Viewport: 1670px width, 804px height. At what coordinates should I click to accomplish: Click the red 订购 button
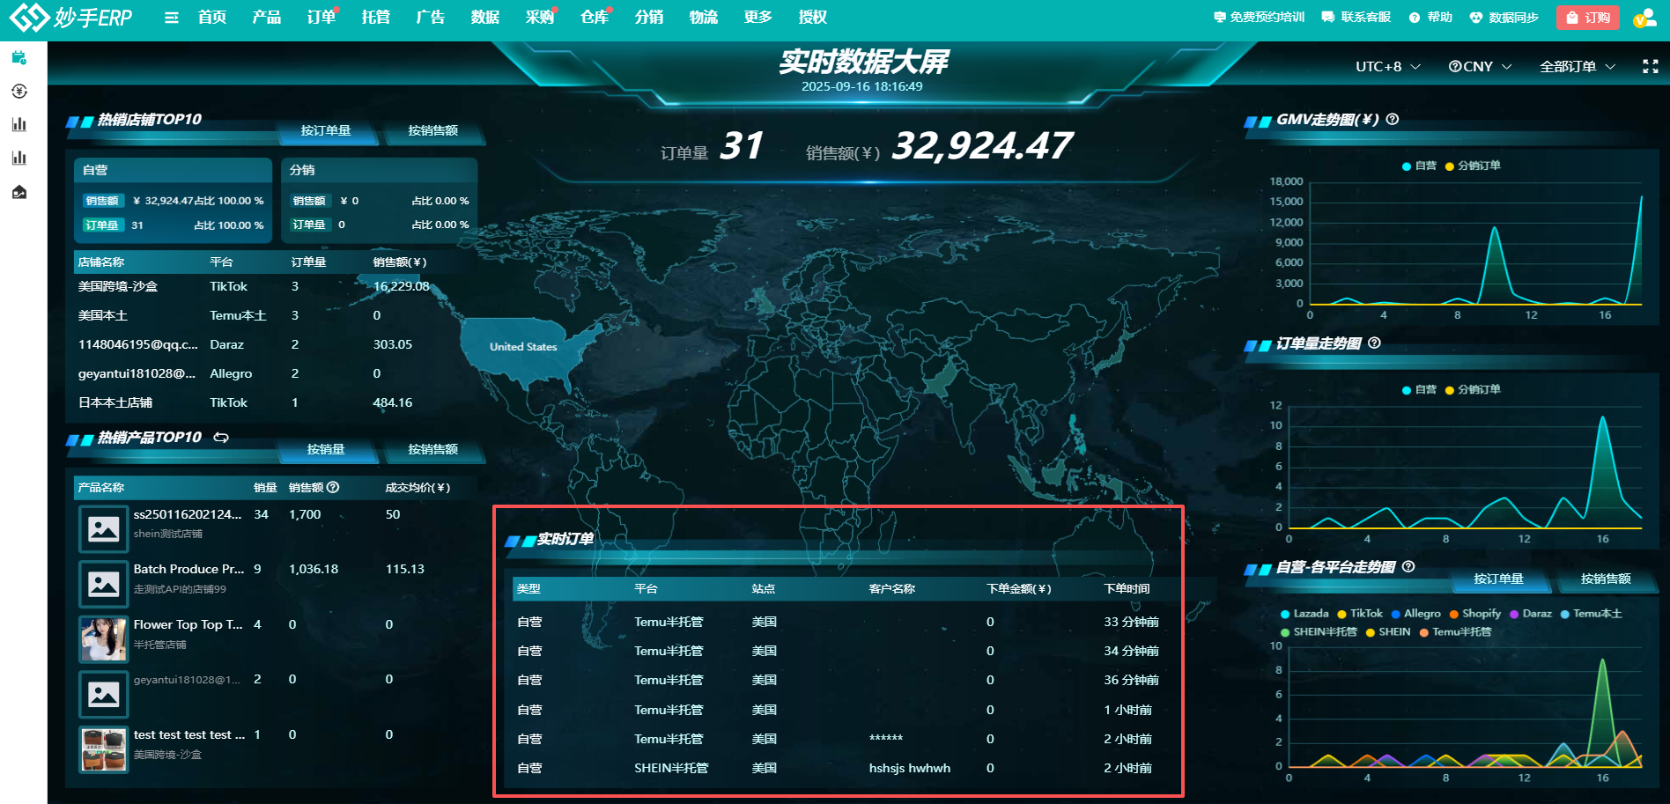[x=1587, y=18]
